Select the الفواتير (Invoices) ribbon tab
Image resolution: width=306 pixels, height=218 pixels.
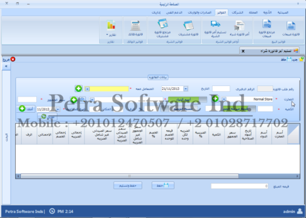[222, 12]
